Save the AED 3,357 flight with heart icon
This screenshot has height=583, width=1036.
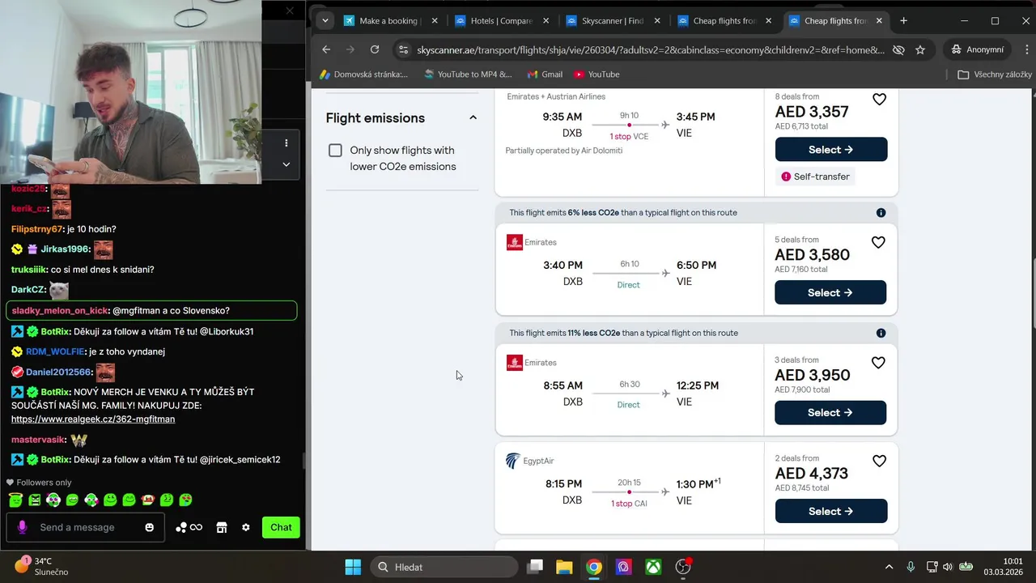click(879, 100)
